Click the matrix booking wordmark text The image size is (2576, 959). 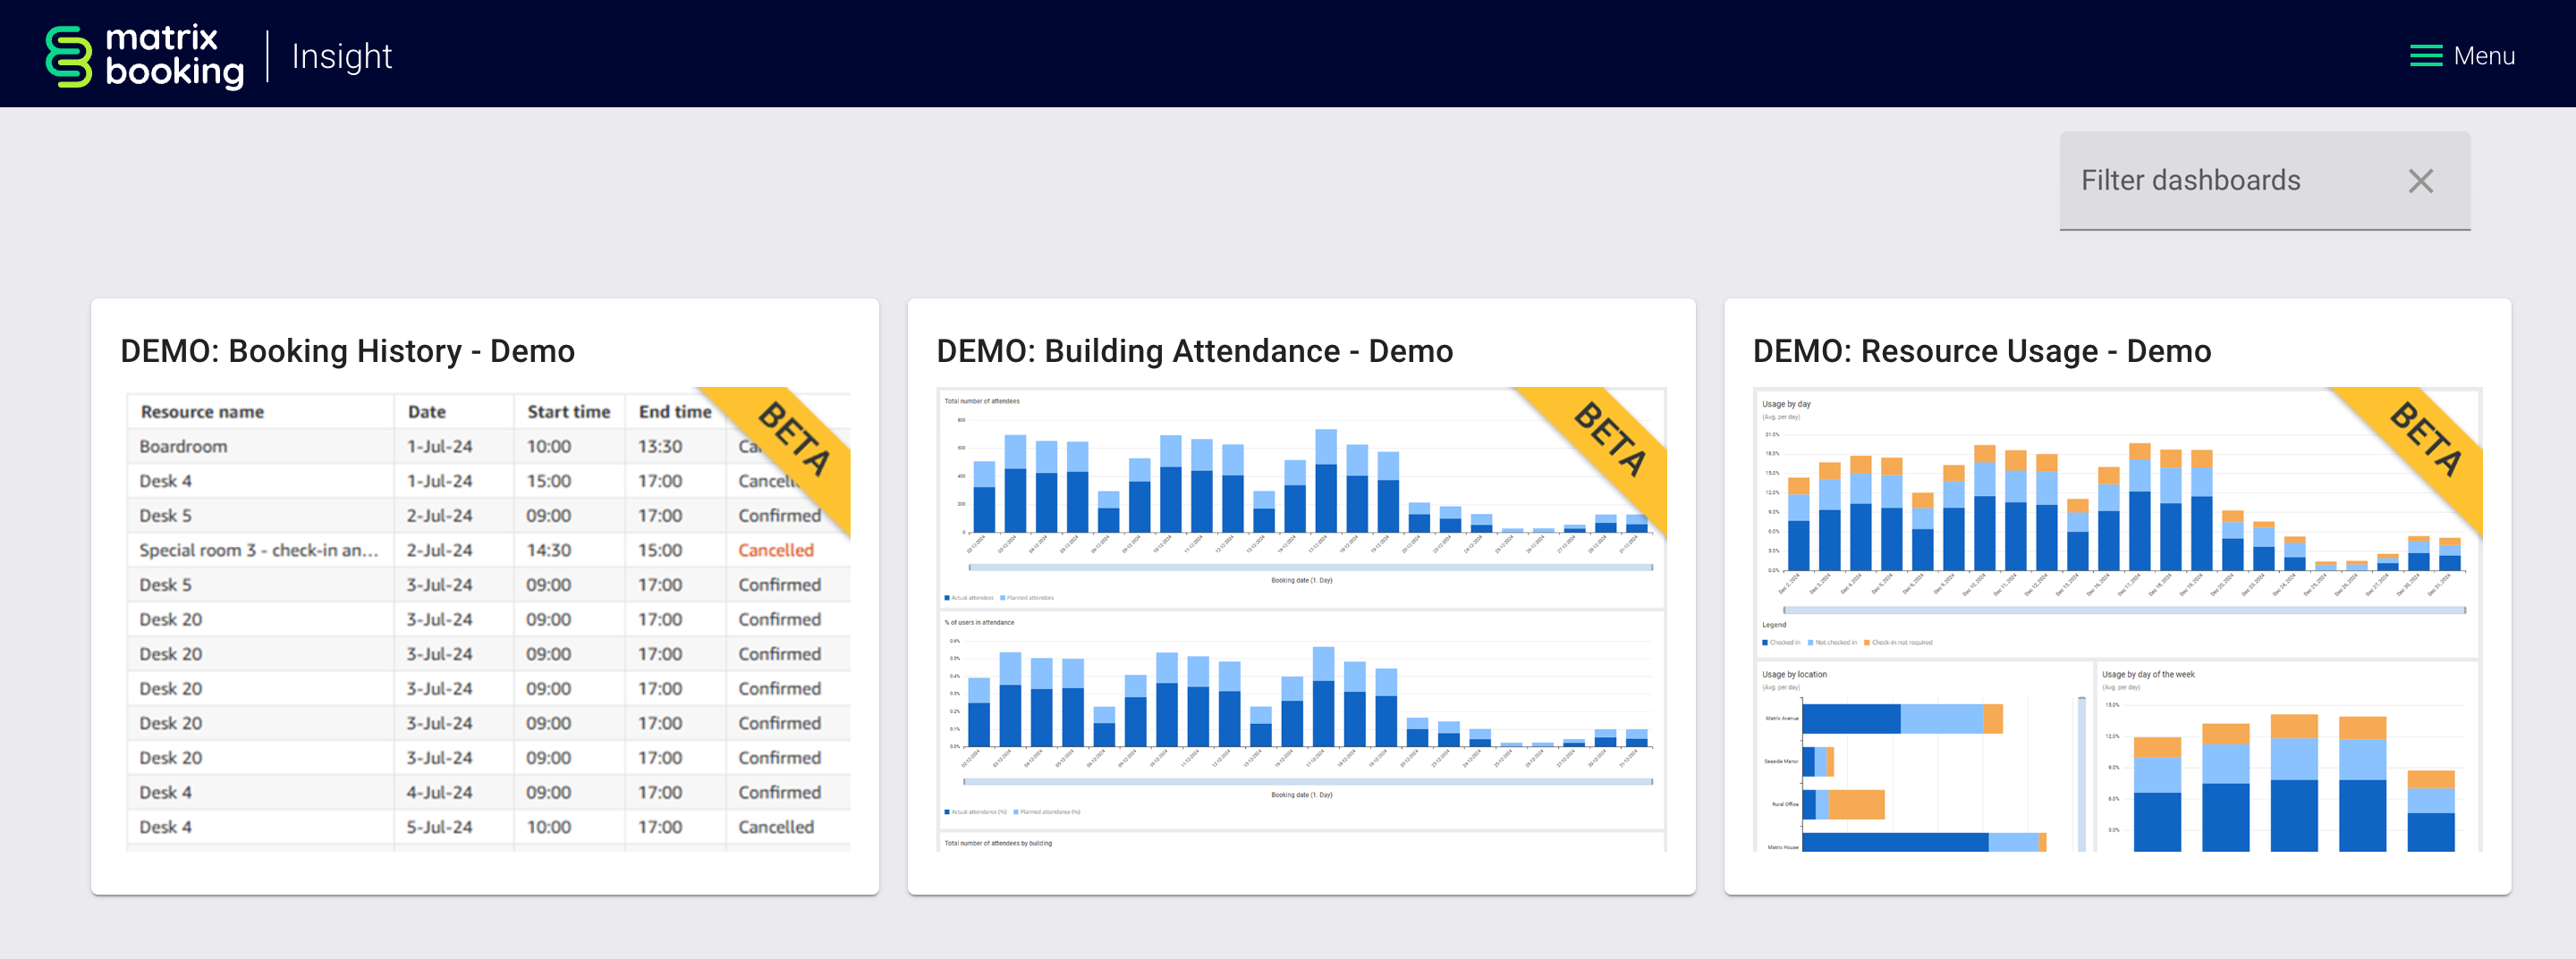(x=174, y=56)
